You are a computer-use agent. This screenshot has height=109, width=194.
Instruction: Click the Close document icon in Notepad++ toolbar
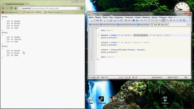click(104, 20)
